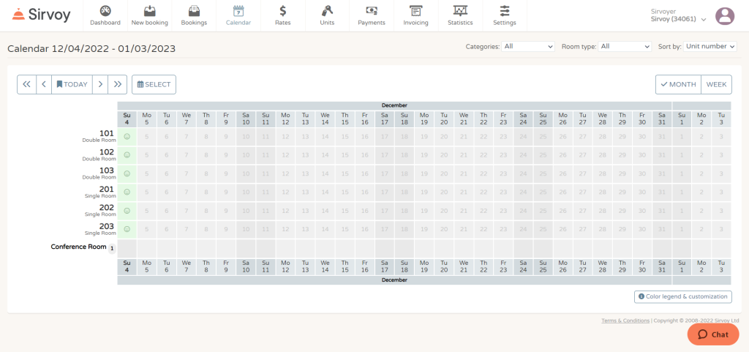Open the Bookings icon in navigation

click(194, 11)
